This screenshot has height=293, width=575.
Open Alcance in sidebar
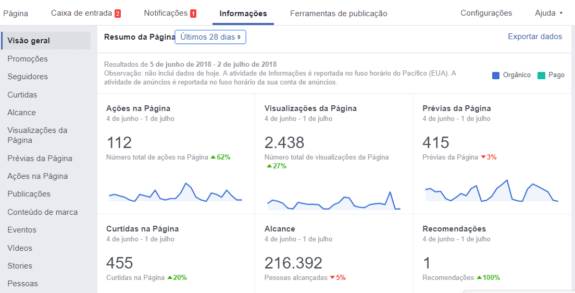(x=21, y=113)
